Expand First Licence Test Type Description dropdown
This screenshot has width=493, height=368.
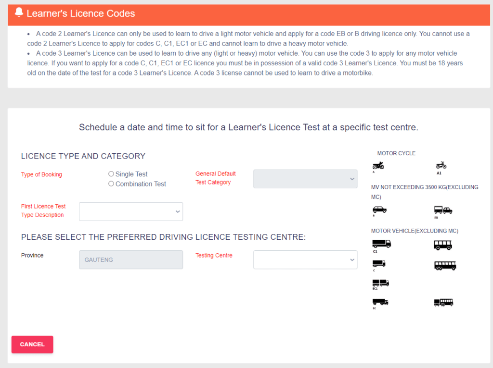point(131,211)
